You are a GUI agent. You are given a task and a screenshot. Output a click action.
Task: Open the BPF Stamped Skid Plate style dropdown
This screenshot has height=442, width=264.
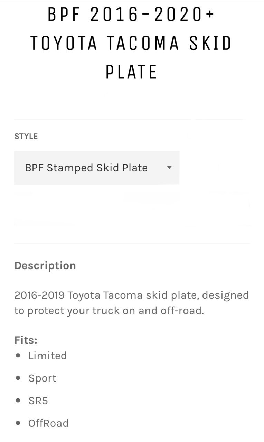click(x=96, y=168)
